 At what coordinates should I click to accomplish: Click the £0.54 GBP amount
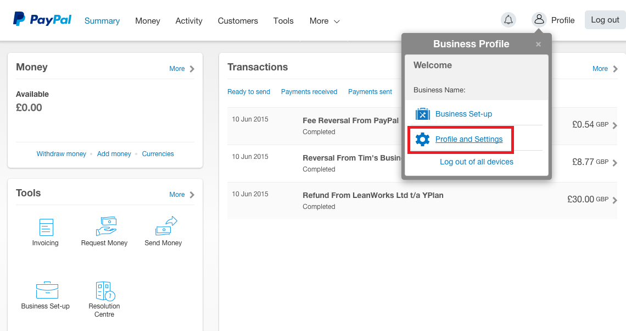pyautogui.click(x=590, y=124)
